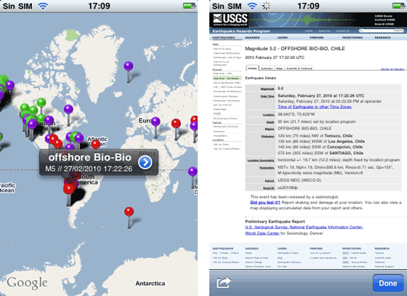The width and height of the screenshot is (407, 296).
Task: Click the Parameters field label link
Action: pos(267,168)
